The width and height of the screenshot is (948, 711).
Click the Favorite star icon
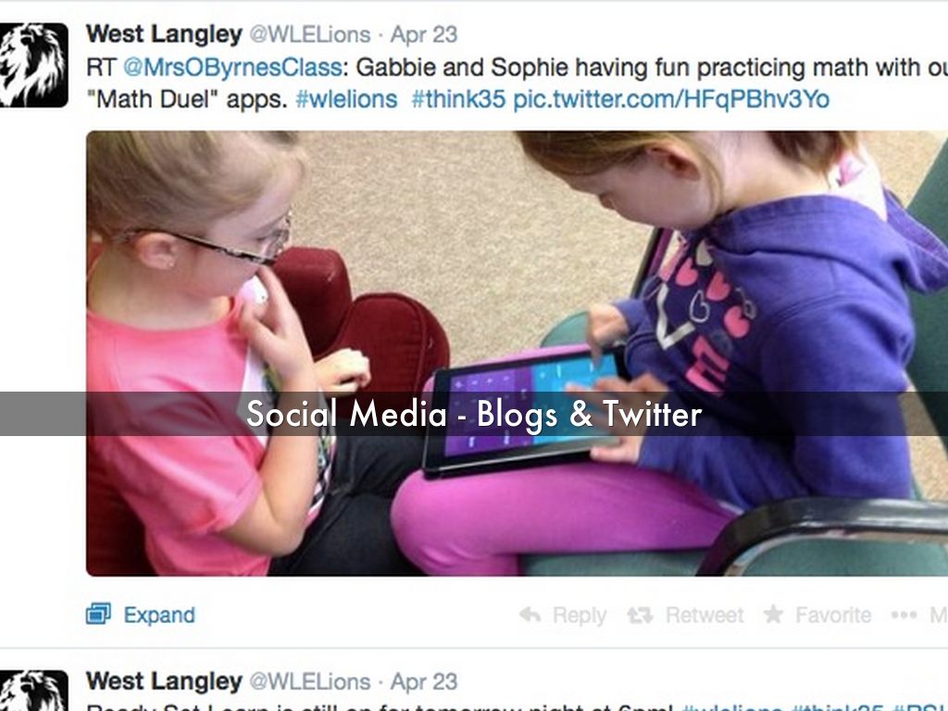[773, 615]
